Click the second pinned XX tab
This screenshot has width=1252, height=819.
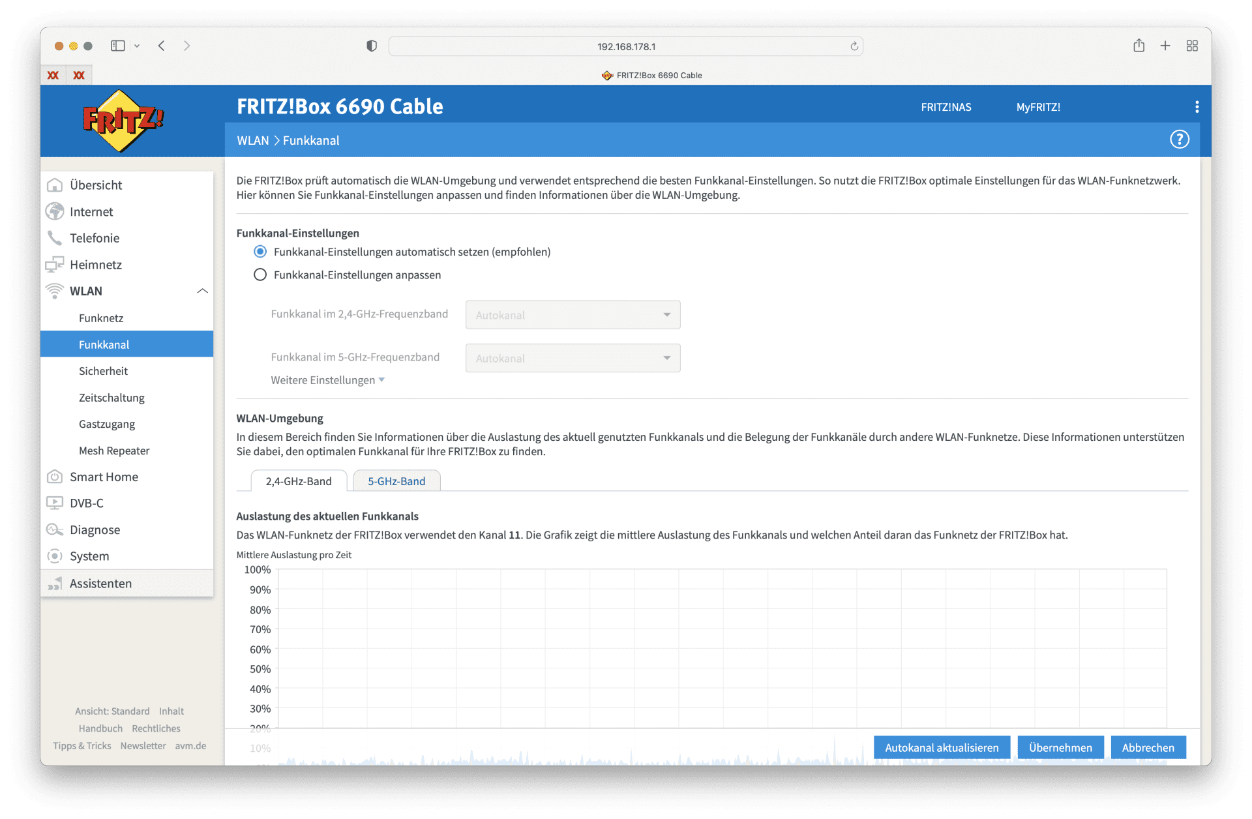point(79,75)
